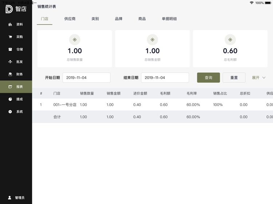The height and width of the screenshot is (204, 273).
Task: Select the 001-一号分店 row
Action: (x=153, y=105)
